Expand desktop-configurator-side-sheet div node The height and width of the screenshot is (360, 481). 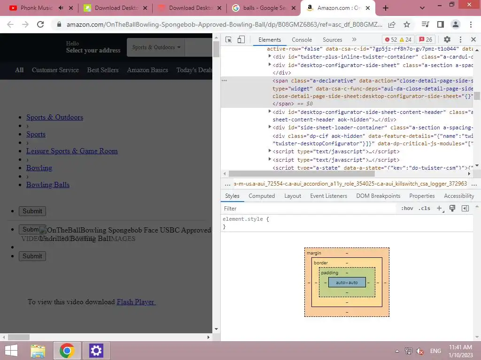click(270, 65)
